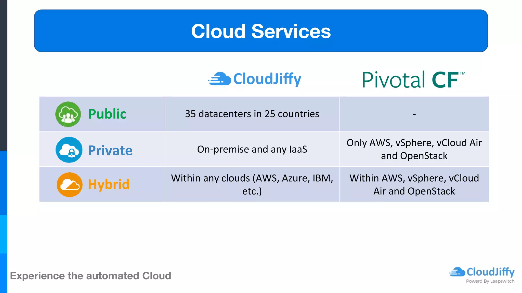
Task: Click the orange Hybrid cloud icon
Action: [70, 185]
